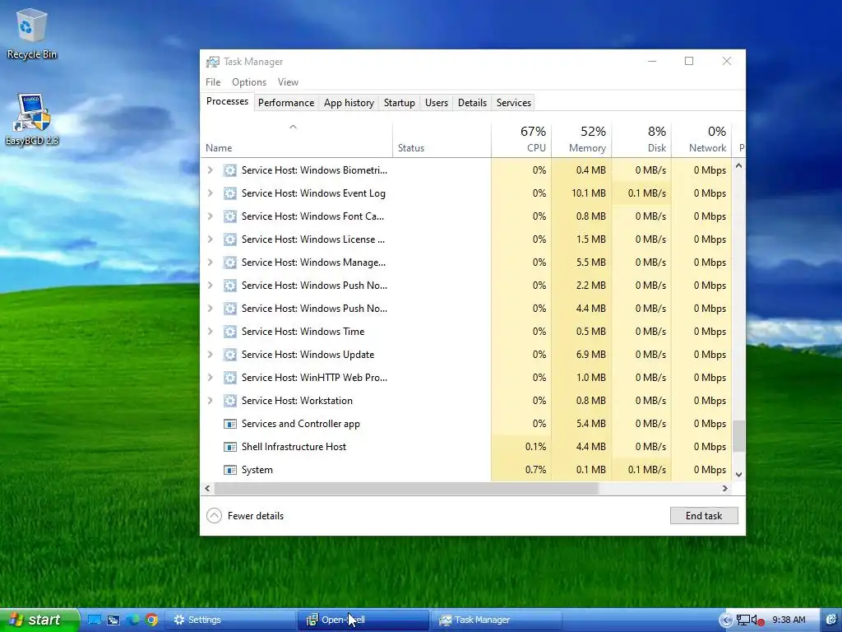Click the vertical scrollbar thumb
842x632 pixels.
tap(739, 436)
